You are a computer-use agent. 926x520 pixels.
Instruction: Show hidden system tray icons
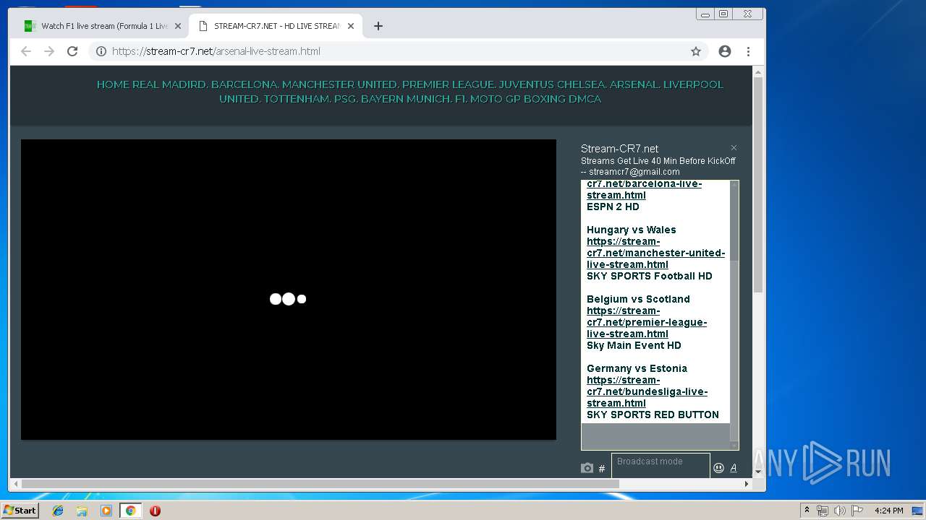[807, 511]
